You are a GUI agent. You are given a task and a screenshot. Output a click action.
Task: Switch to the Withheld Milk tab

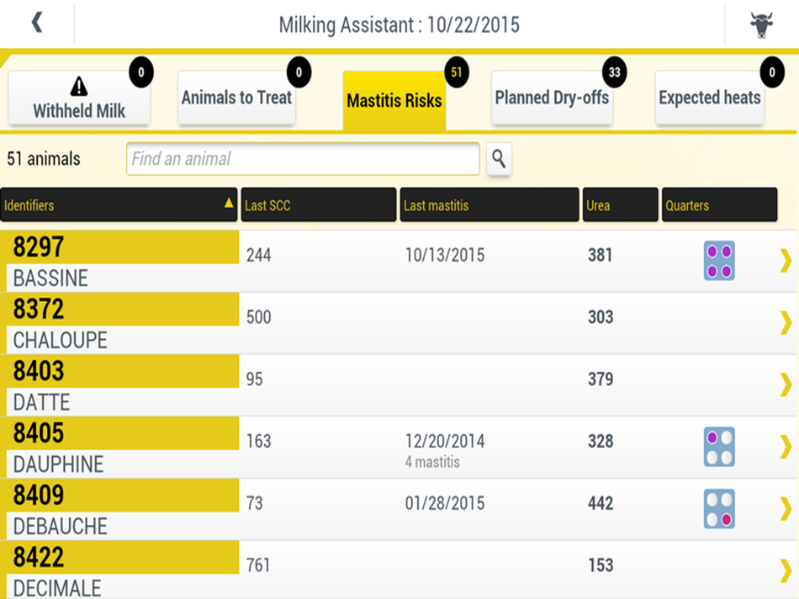[79, 98]
